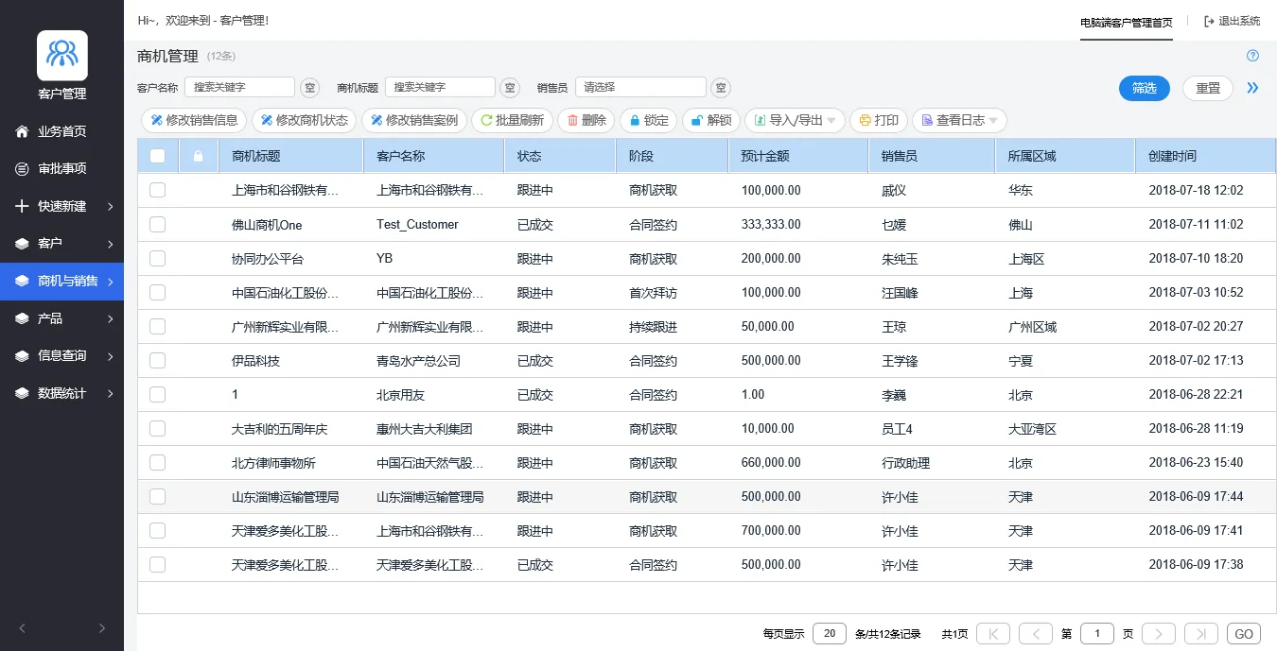Click the 锁定 lock button
This screenshot has width=1277, height=651.
(x=649, y=120)
